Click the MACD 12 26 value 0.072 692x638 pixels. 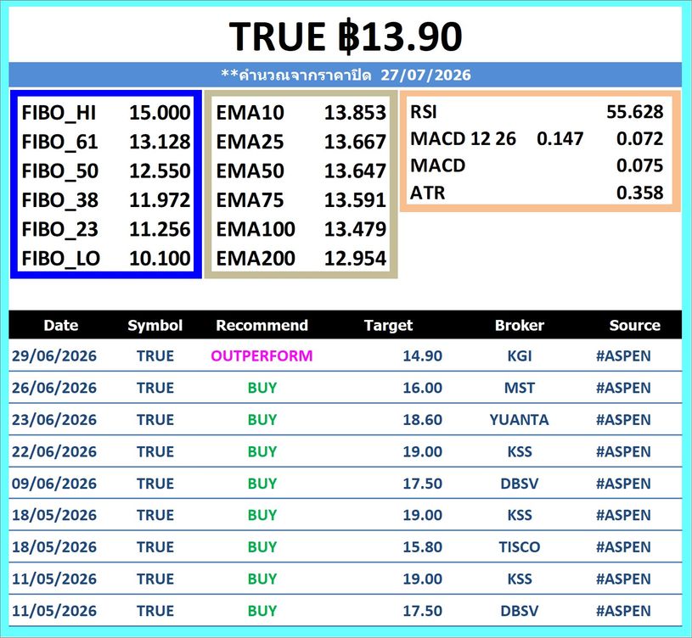(639, 138)
